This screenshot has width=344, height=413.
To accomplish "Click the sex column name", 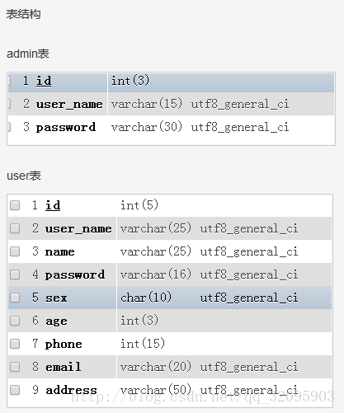I will (56, 298).
